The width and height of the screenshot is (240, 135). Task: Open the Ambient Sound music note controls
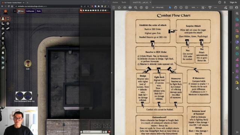(3, 48)
